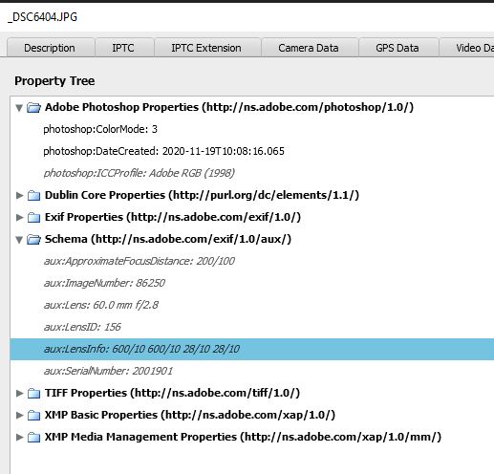
Task: Click the XMP Media Management folder icon
Action: coord(33,438)
